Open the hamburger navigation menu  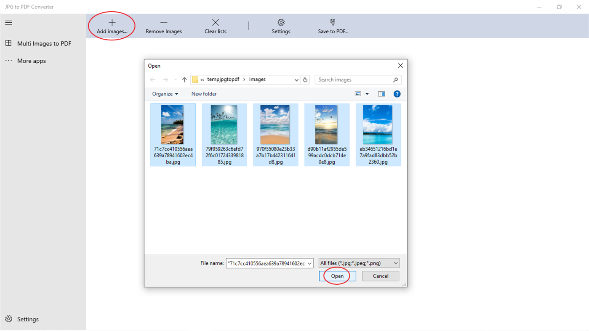8,22
